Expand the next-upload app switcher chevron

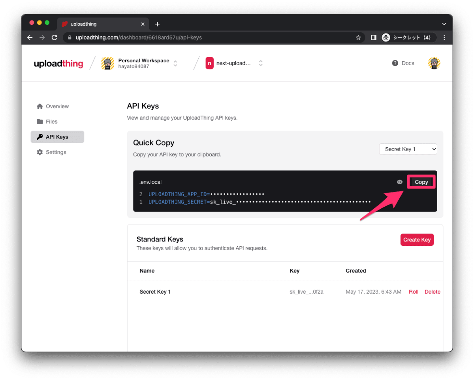click(261, 63)
